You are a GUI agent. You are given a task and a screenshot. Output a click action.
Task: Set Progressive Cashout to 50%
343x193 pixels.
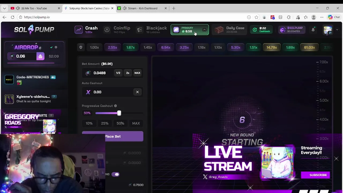point(120,123)
